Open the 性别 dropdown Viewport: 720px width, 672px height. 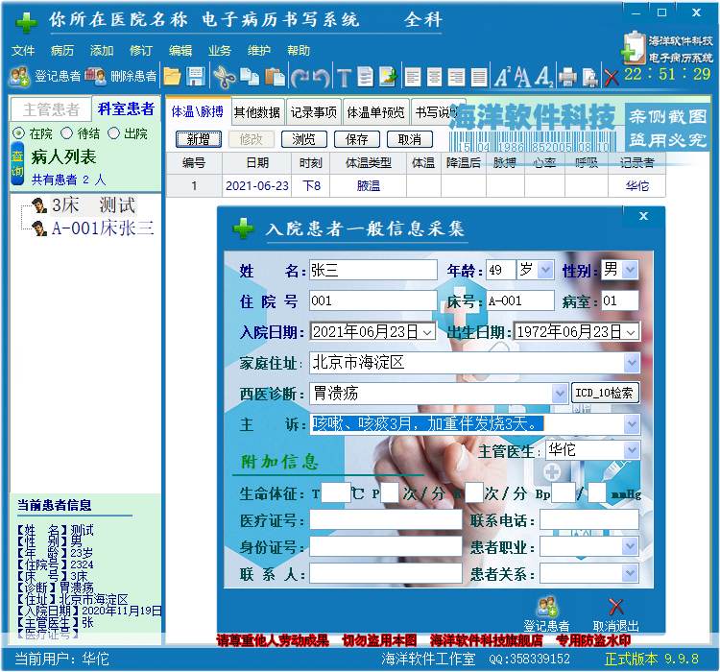[x=630, y=271]
